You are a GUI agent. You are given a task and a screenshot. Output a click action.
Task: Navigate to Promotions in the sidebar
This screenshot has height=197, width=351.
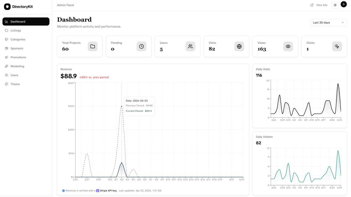tap(18, 57)
